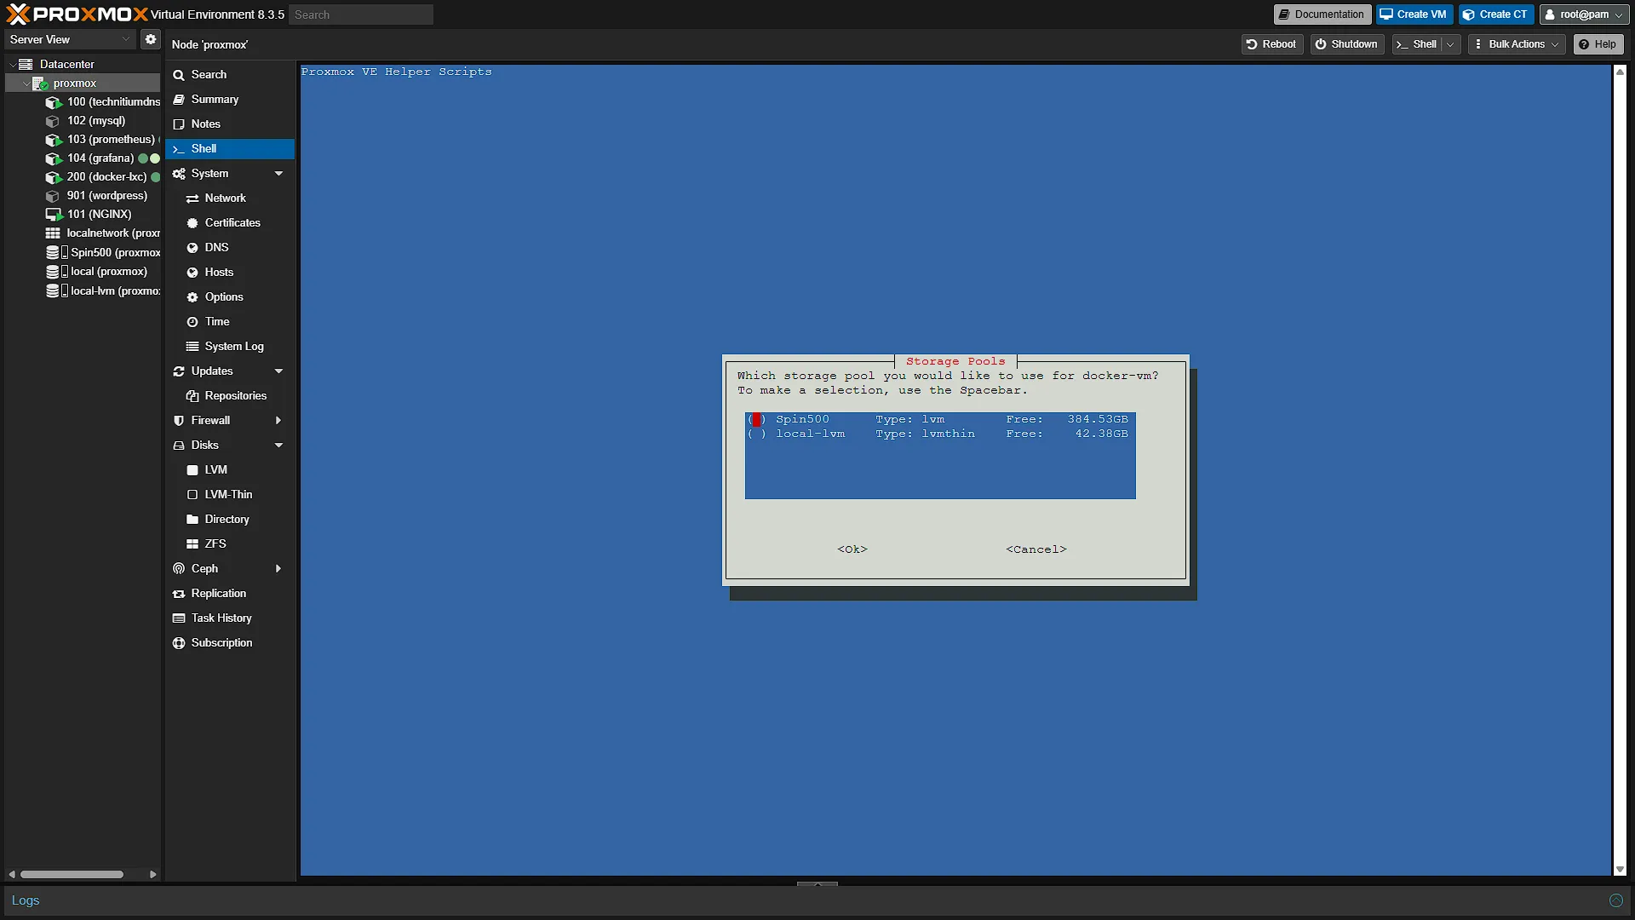The image size is (1635, 920).
Task: Click the Shutdown button
Action: click(1347, 44)
